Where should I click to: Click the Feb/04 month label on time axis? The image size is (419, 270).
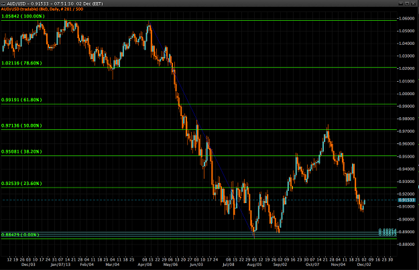87,265
